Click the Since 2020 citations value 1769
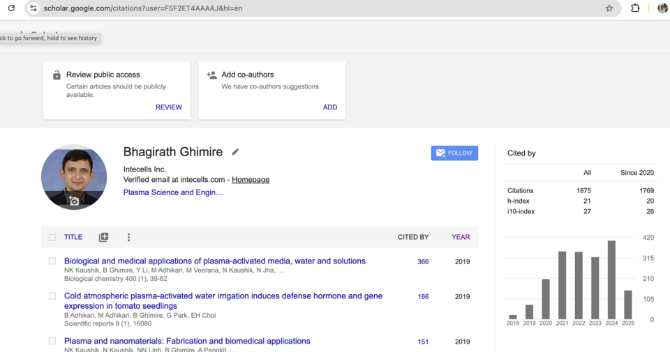 [646, 191]
